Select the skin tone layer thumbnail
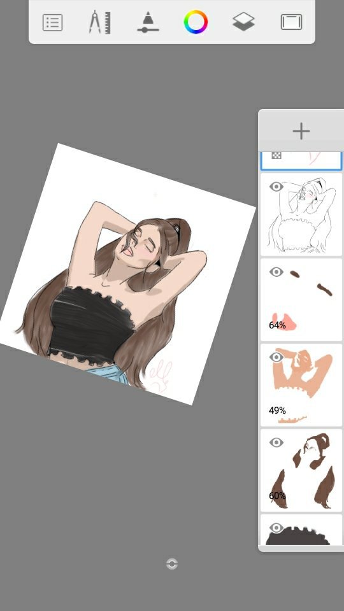 click(301, 385)
